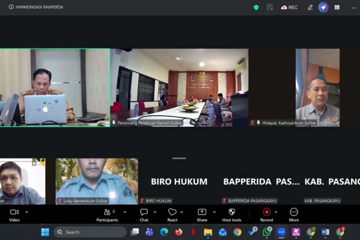Click the pin icon on Hidayat label
Image resolution: width=360 pixels, height=240 pixels.
pos(258,123)
